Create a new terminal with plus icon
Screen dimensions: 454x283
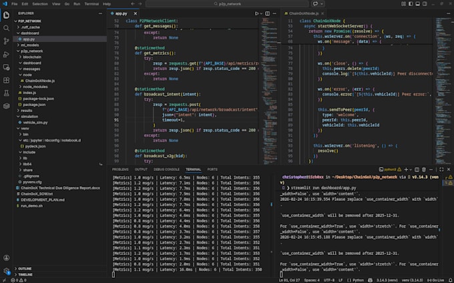406,170
